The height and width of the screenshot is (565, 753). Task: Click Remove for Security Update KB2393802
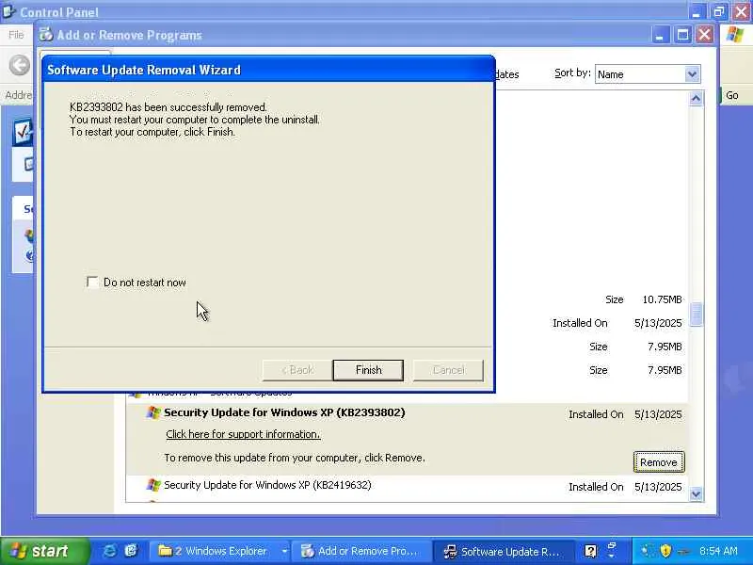(658, 462)
